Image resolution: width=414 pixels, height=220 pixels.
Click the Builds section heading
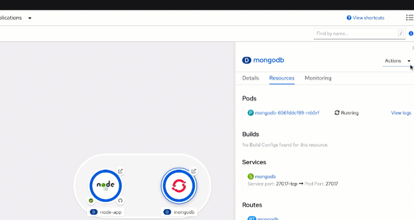tap(251, 134)
